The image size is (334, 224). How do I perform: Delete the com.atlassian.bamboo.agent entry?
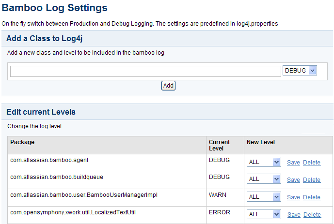coord(312,163)
